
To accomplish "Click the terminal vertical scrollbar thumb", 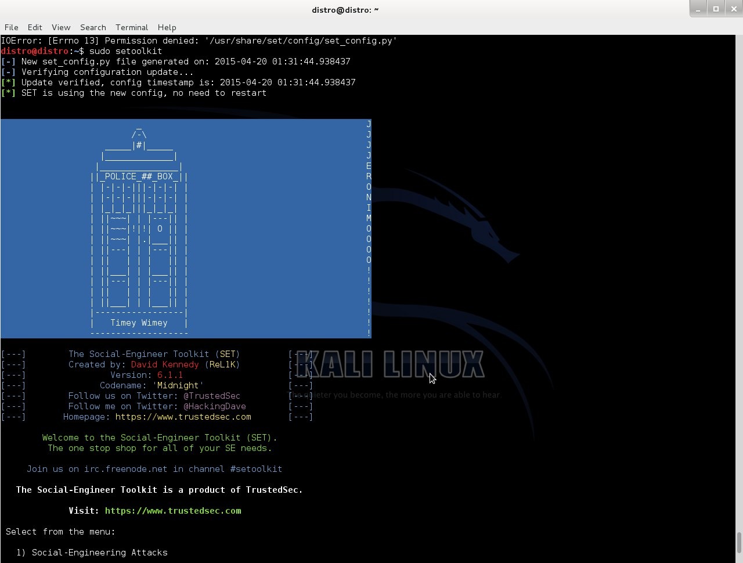I will click(x=739, y=543).
